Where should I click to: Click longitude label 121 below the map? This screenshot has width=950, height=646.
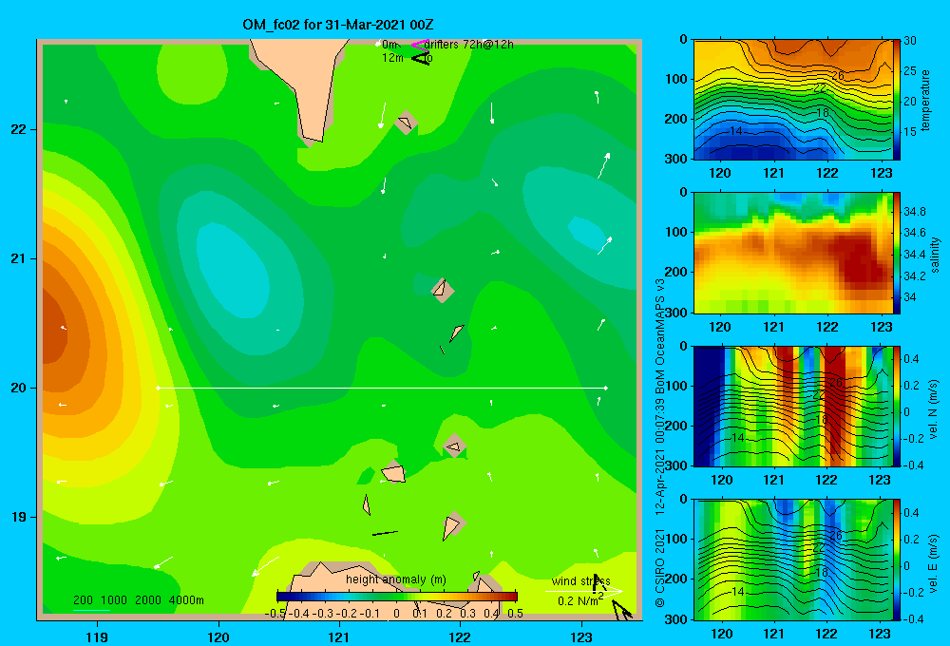[339, 636]
